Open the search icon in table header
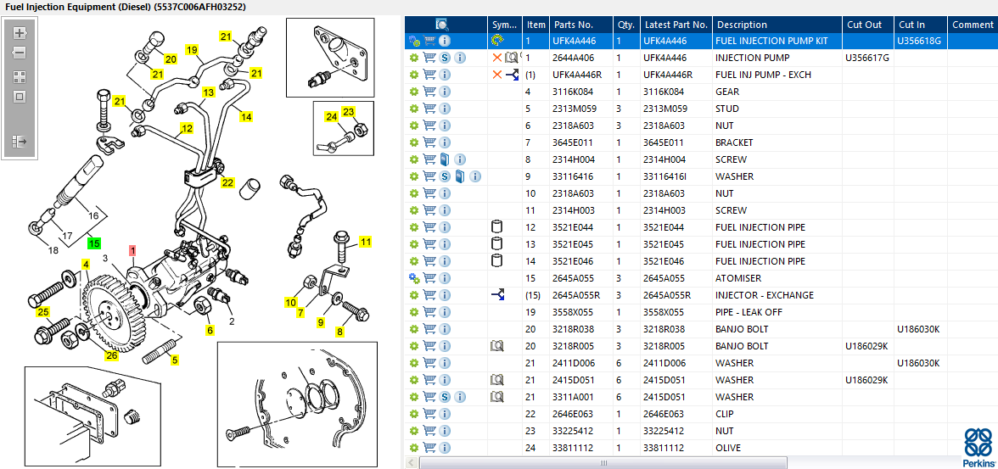 pyautogui.click(x=441, y=25)
